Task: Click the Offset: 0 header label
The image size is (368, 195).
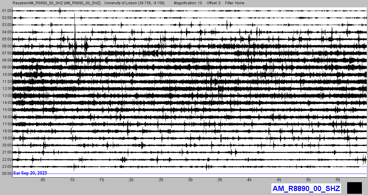Action: tap(213, 3)
